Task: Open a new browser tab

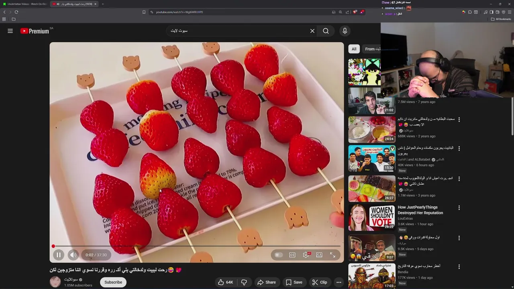Action: [103, 4]
